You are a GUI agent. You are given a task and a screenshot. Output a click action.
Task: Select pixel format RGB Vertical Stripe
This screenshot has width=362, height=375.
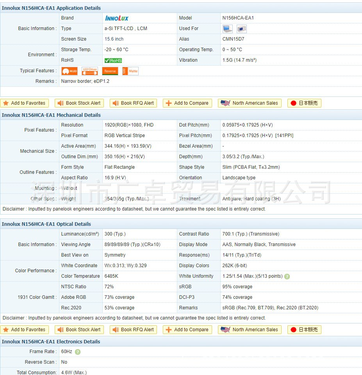tap(125, 136)
